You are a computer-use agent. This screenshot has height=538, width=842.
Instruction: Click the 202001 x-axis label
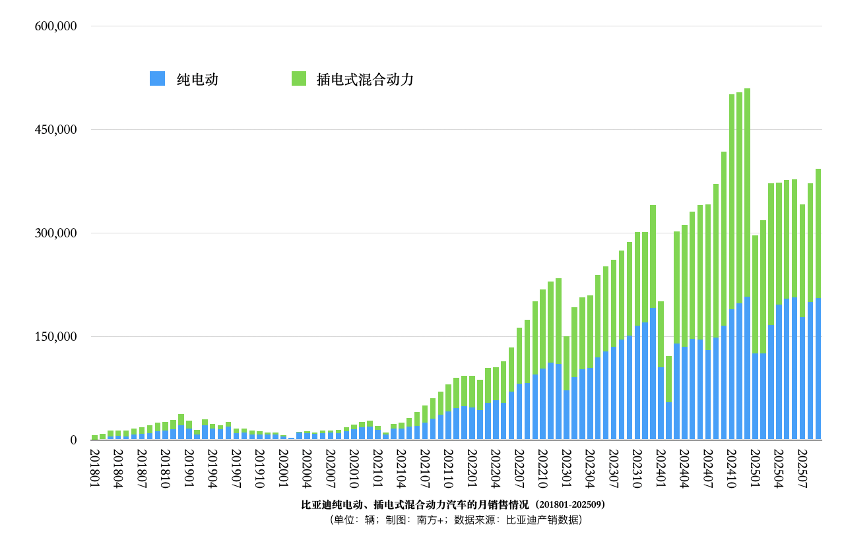coord(283,469)
